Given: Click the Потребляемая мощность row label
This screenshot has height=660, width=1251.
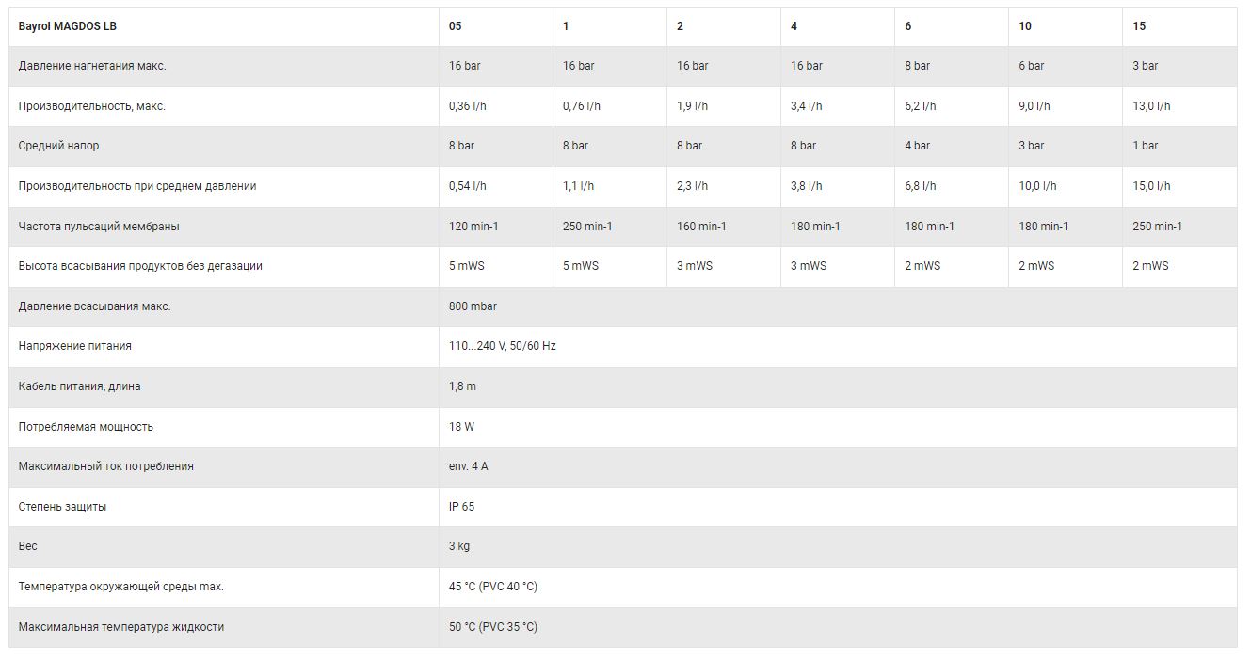Looking at the screenshot, I should (x=86, y=427).
